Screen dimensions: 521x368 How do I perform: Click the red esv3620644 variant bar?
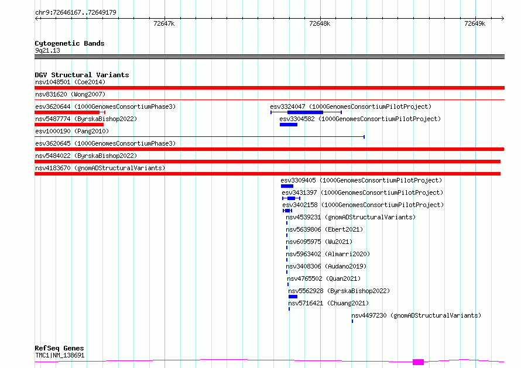point(70,112)
